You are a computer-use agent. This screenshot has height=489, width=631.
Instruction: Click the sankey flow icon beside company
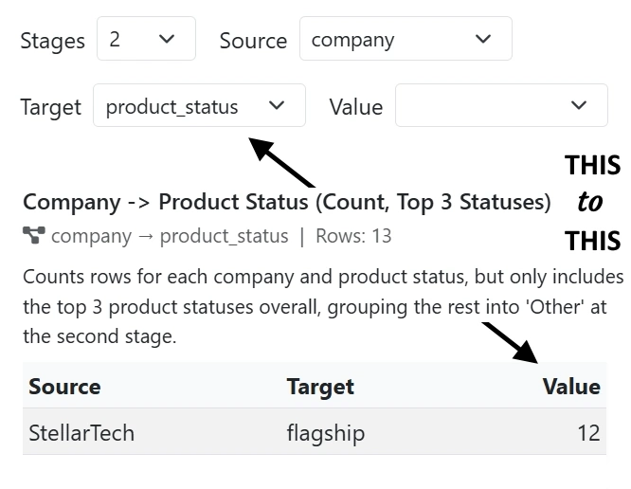[x=34, y=235]
